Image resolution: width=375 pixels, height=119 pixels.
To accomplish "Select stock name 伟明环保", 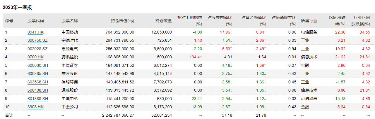I will (x=70, y=82).
